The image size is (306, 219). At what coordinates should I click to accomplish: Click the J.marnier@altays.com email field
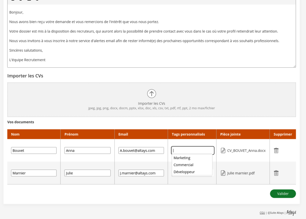141,173
